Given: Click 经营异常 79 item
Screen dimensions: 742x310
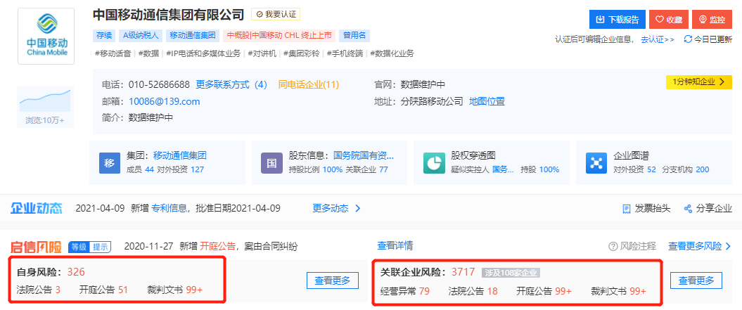Looking at the screenshot, I should pos(405,291).
